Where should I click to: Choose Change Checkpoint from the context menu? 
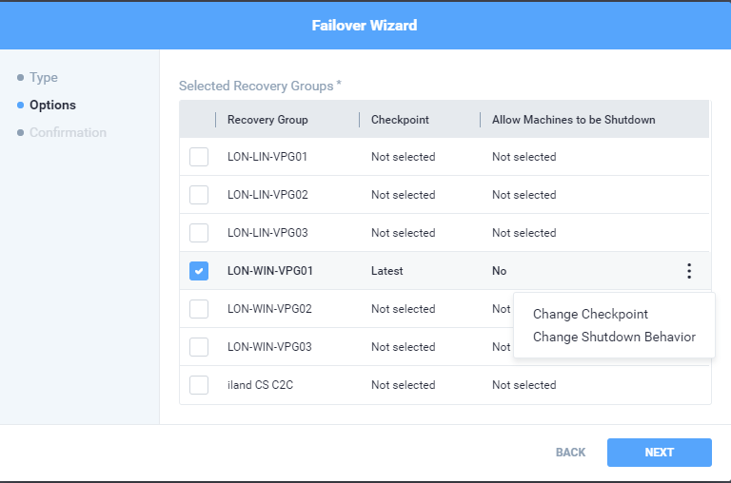(590, 314)
